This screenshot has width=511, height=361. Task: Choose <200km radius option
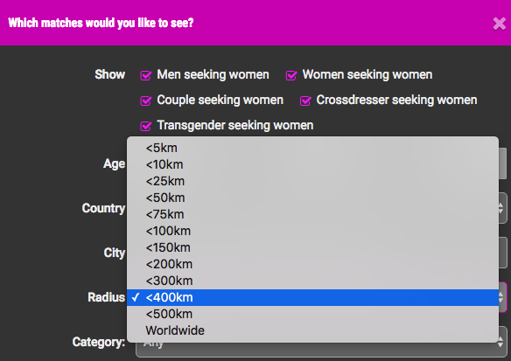312,264
